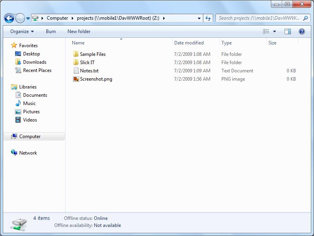Click the Burn toolbar button
The image size is (314, 236).
pos(51,31)
